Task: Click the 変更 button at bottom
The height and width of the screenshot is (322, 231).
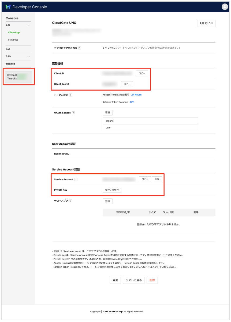Action: [x=115, y=280]
